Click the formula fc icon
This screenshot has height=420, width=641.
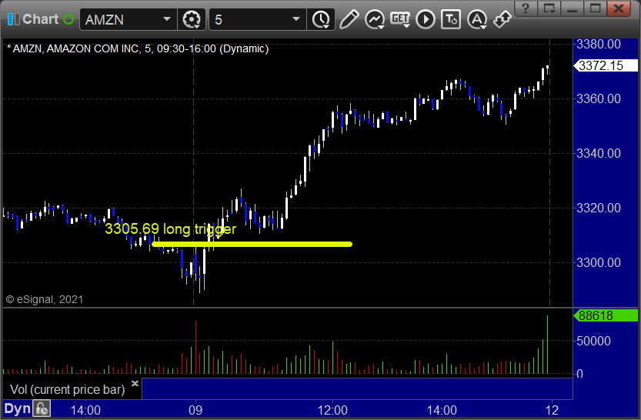pos(42,409)
